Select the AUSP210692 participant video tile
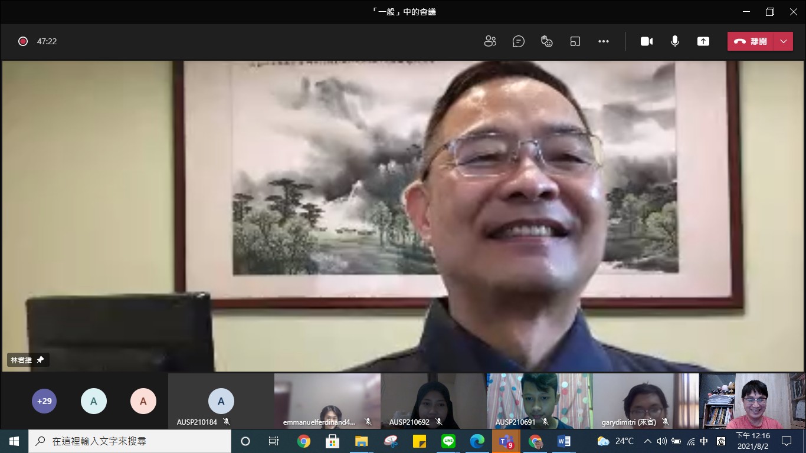 433,401
